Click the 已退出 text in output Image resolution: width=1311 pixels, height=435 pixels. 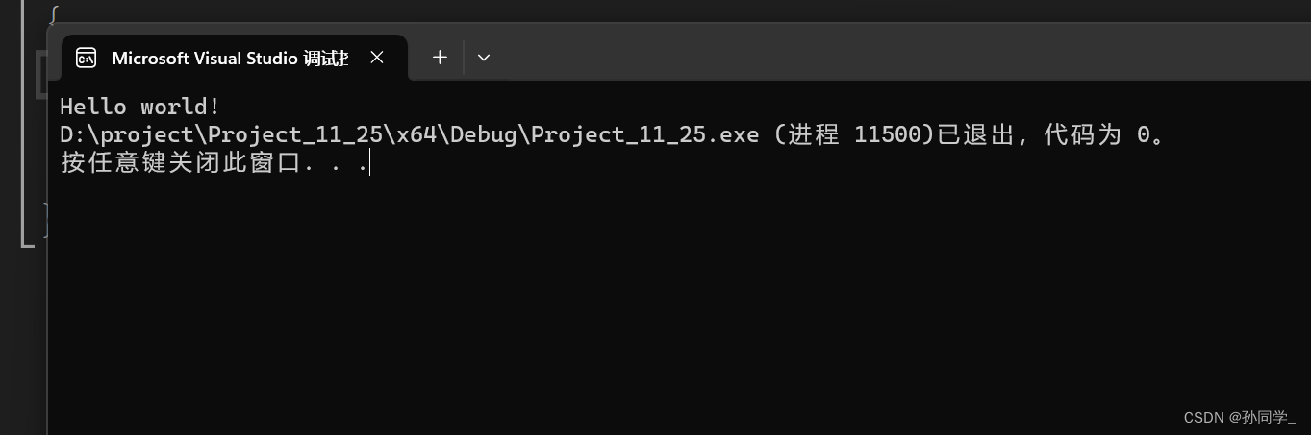976,134
